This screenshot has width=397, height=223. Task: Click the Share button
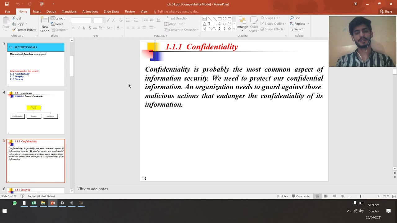click(386, 11)
